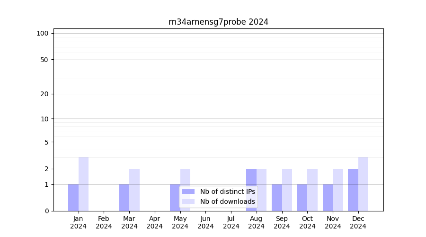The image size is (426, 237).
Task: Click the Nb of downloads legend swatch
Action: pyautogui.click(x=188, y=201)
